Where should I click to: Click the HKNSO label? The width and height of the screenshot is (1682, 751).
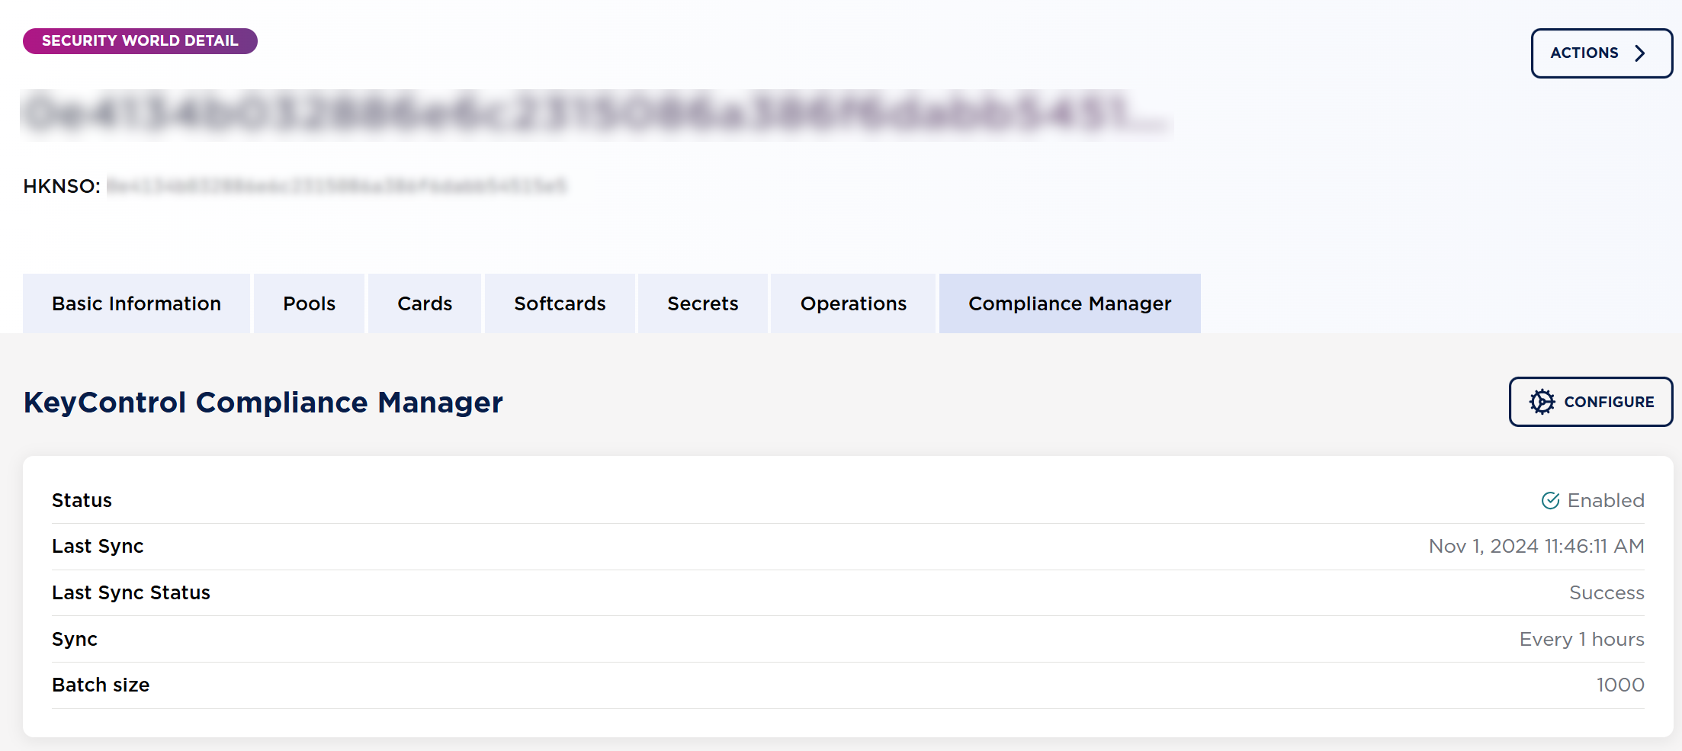[62, 186]
